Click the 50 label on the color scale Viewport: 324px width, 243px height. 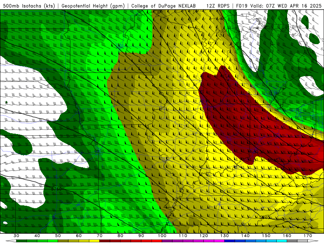coord(58,236)
